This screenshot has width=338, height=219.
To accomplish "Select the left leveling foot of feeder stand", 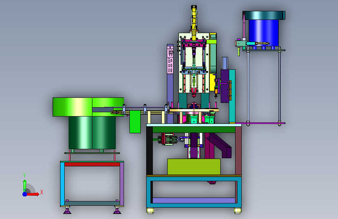I will point(67,210).
